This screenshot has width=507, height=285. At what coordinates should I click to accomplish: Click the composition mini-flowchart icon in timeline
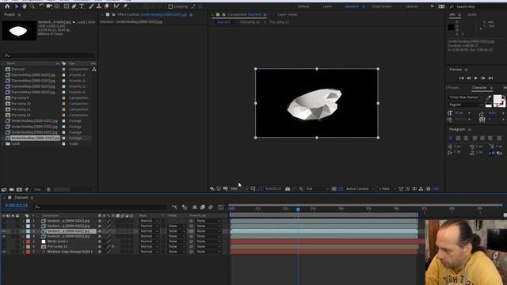[x=174, y=207]
